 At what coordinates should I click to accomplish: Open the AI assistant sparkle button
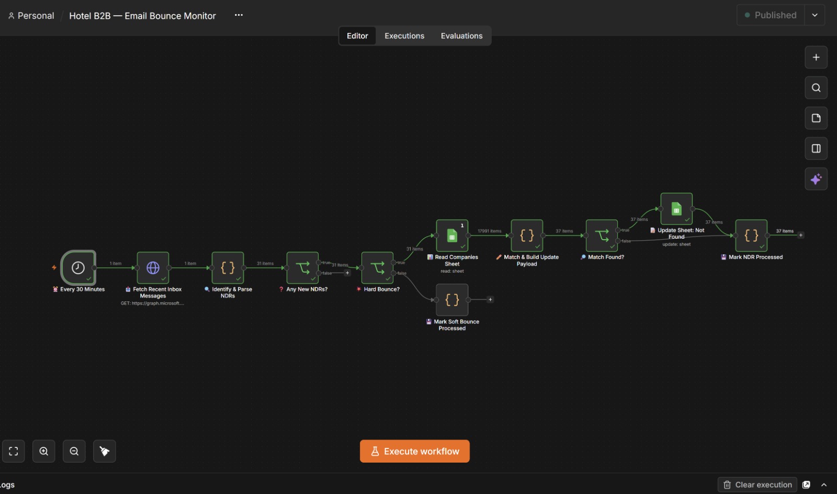816,179
